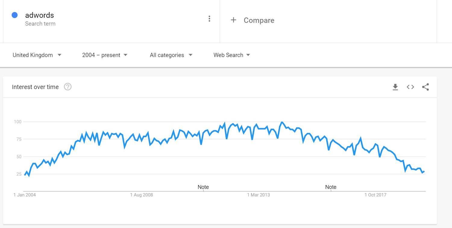Click the Interest over time heading
The width and height of the screenshot is (452, 228).
(35, 87)
